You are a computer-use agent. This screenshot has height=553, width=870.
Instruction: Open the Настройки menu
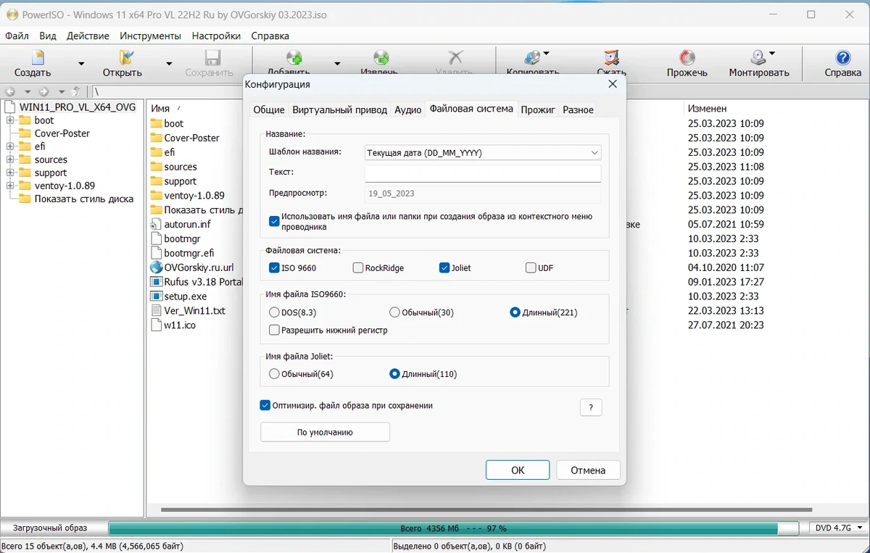tap(217, 36)
